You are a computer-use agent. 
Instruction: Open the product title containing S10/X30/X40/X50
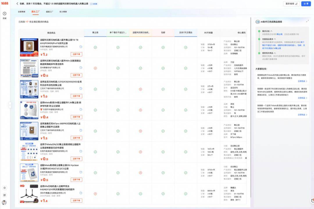[61, 83]
